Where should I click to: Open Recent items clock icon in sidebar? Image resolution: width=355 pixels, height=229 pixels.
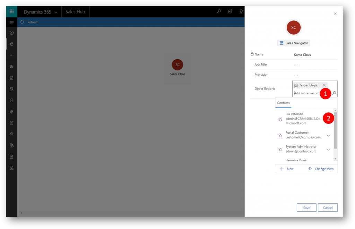(x=11, y=33)
